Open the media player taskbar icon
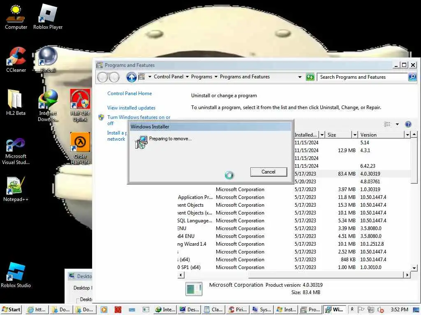The width and height of the screenshot is (421, 315). pyautogui.click(x=104, y=310)
